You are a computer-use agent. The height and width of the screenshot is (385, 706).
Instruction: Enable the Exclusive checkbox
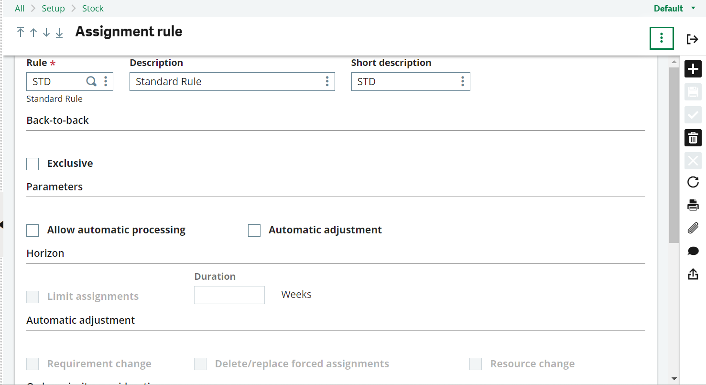click(x=32, y=164)
